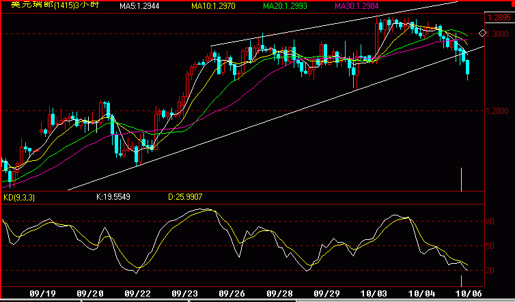Click the 1.2800 price axis label
This screenshot has width=515, height=302.
tap(499, 111)
